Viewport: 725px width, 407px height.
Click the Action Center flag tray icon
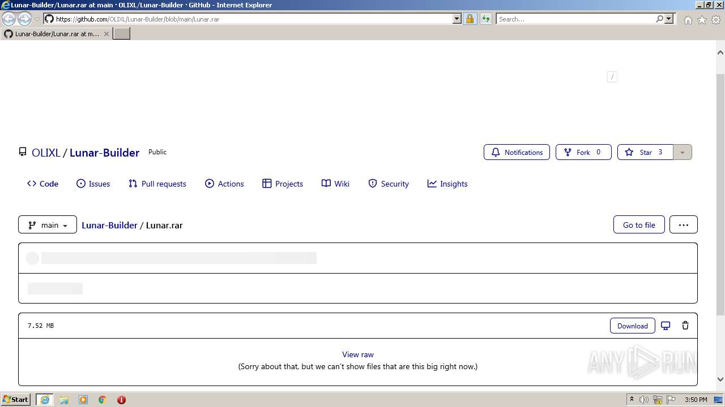(671, 400)
